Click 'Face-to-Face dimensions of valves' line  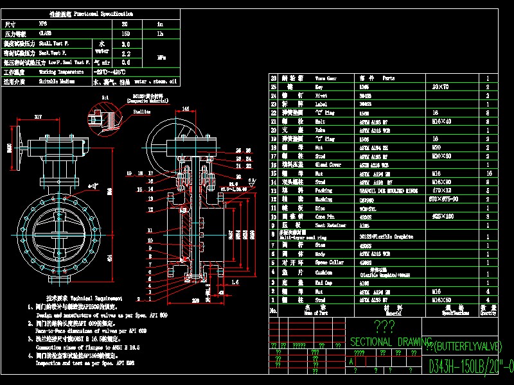pos(91,331)
